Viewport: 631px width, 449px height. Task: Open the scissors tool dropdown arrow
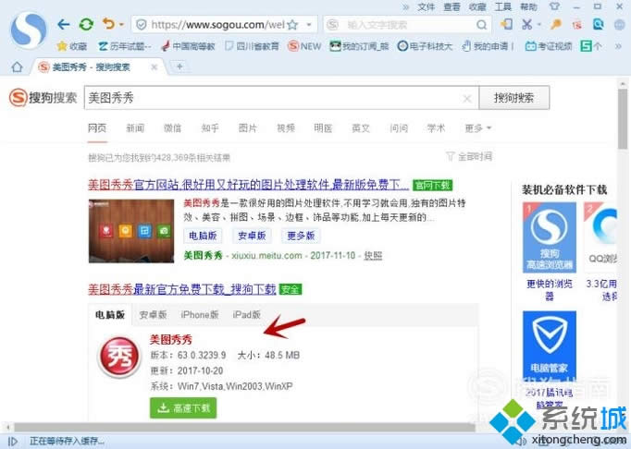click(538, 25)
